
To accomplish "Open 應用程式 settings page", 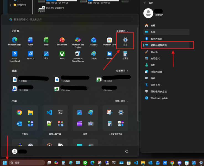I will 166,58.
